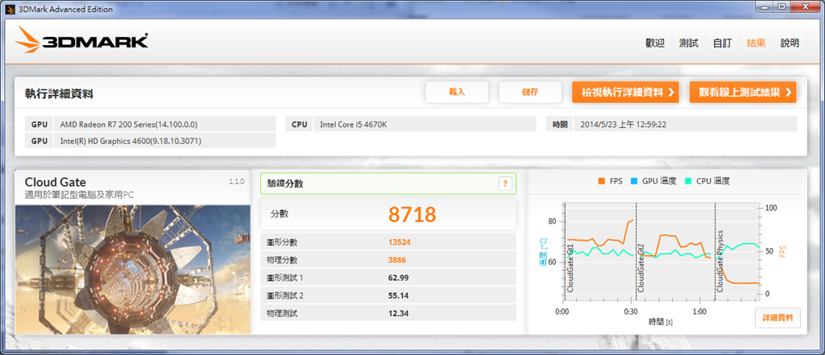Click the 圖形測試 1 value 62.99

point(398,278)
